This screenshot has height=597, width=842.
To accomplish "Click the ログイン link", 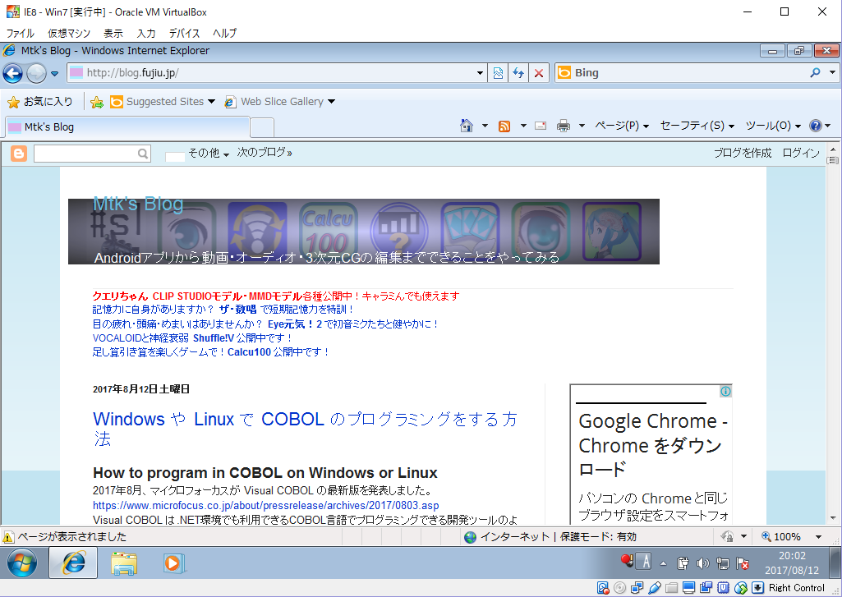I will [801, 153].
